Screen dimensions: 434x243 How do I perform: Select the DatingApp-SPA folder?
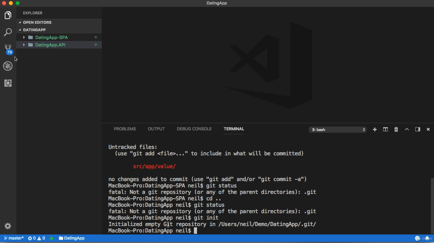tap(59, 37)
